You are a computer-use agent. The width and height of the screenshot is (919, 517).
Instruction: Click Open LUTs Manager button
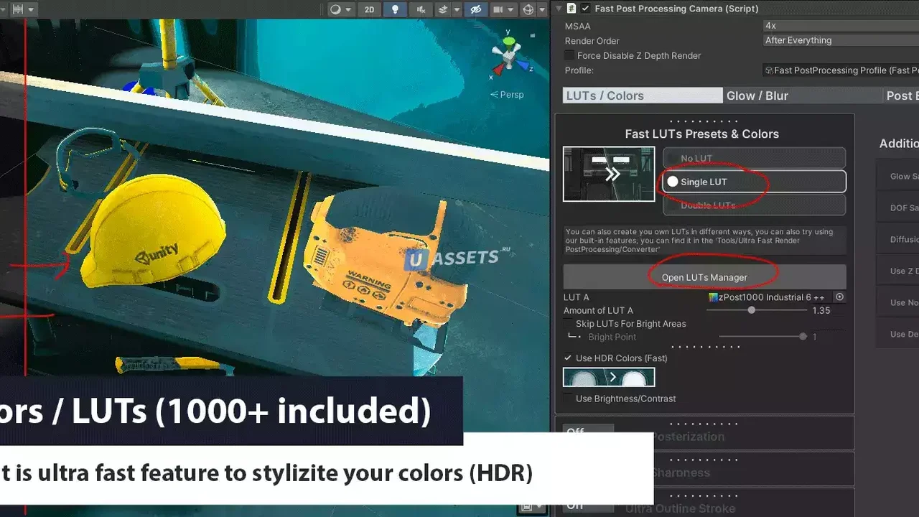[704, 277]
